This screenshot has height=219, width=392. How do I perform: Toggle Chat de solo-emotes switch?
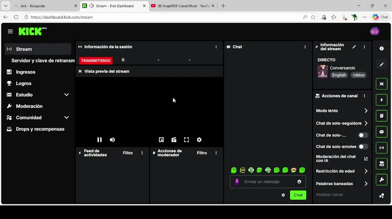(x=363, y=147)
